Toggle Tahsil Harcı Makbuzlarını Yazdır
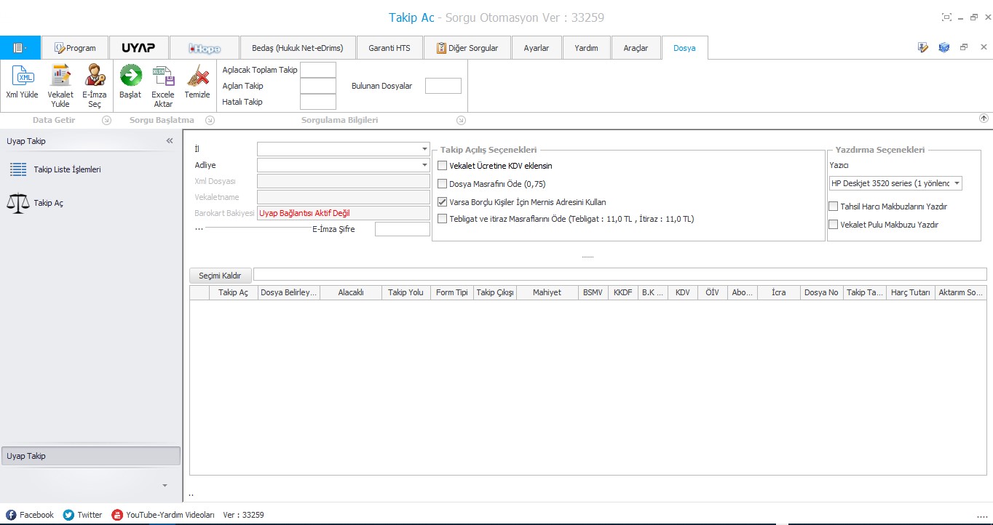The image size is (993, 525). (x=834, y=207)
